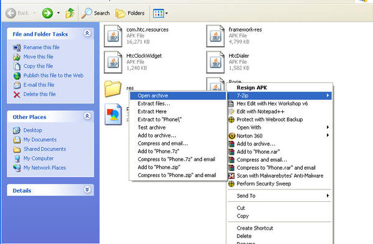373x244 pixels.
Task: Open the Forward history dropdown arrow
Action: [58, 13]
